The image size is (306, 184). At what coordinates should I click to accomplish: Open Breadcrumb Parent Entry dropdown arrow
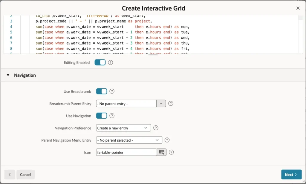pos(161,103)
